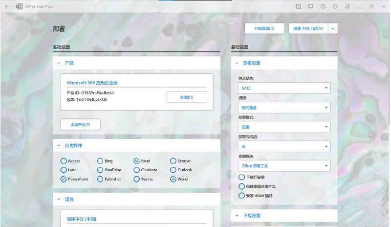Click the 体系结构 label

(246, 78)
